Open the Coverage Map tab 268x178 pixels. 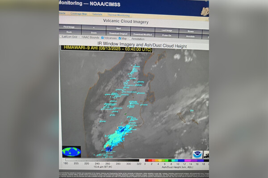click(78, 14)
